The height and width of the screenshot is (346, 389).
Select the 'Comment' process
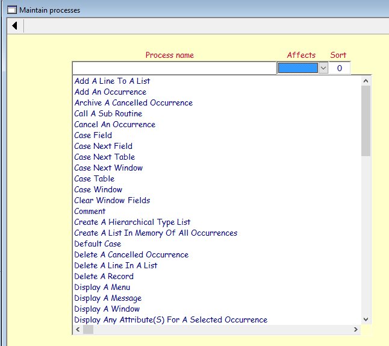tap(90, 211)
